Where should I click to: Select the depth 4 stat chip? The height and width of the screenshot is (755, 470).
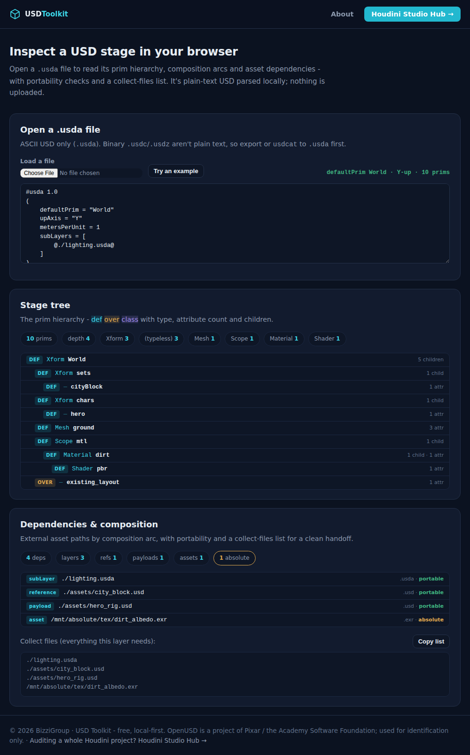[78, 339]
